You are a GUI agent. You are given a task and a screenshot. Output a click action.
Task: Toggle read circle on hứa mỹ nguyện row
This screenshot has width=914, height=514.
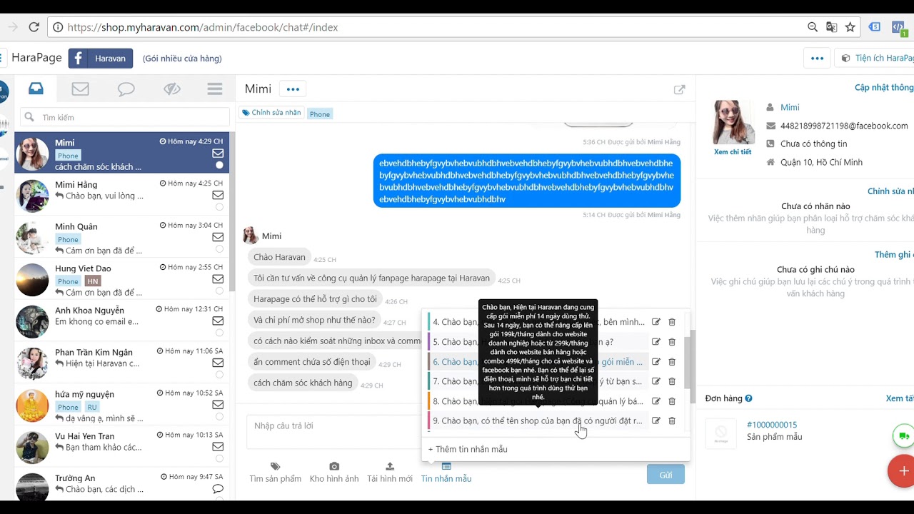click(x=219, y=417)
